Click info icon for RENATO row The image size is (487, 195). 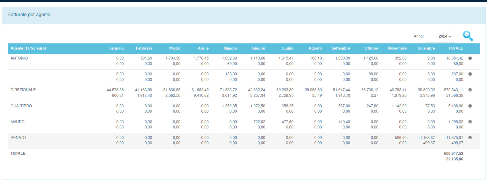coord(470,138)
